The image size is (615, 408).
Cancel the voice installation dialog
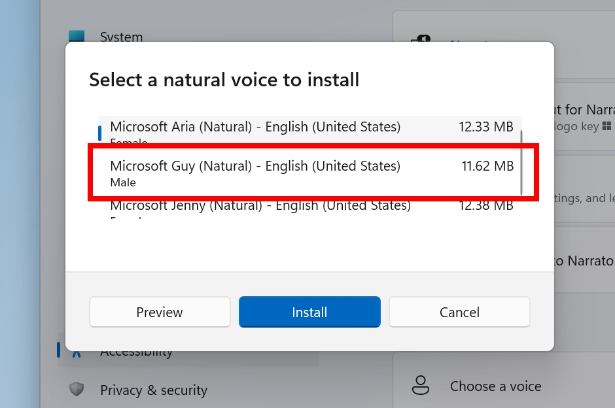tap(459, 312)
